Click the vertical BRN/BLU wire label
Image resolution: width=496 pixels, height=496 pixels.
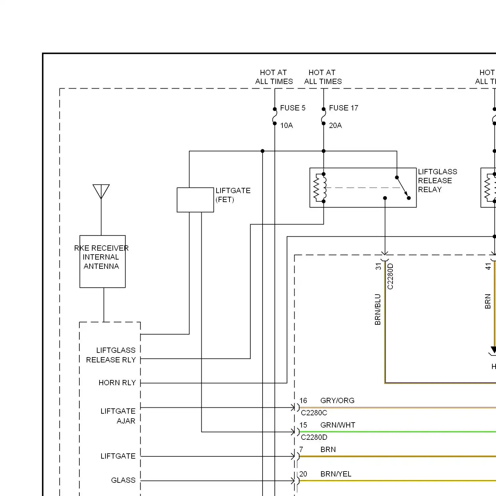click(378, 310)
